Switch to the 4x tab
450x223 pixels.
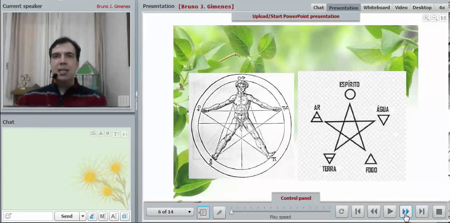442,8
